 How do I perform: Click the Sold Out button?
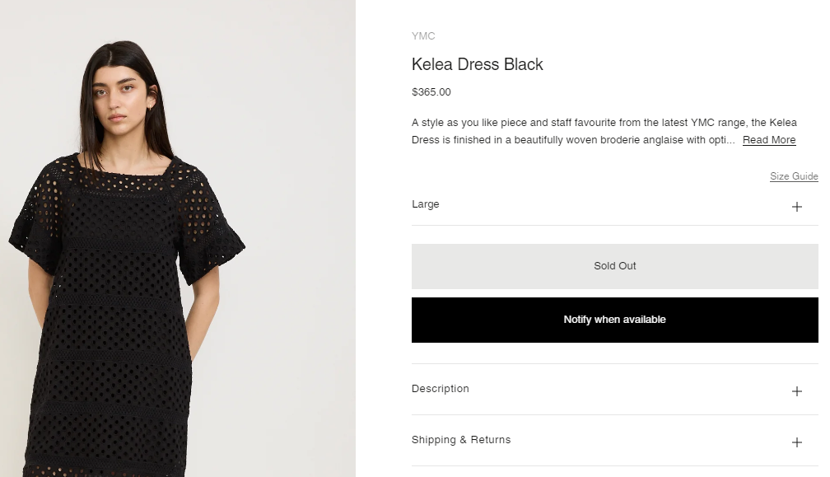(x=614, y=266)
